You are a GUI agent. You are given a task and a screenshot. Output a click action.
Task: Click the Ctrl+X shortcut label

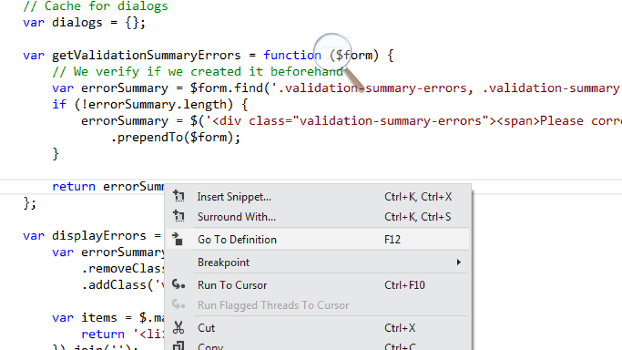[x=400, y=328]
